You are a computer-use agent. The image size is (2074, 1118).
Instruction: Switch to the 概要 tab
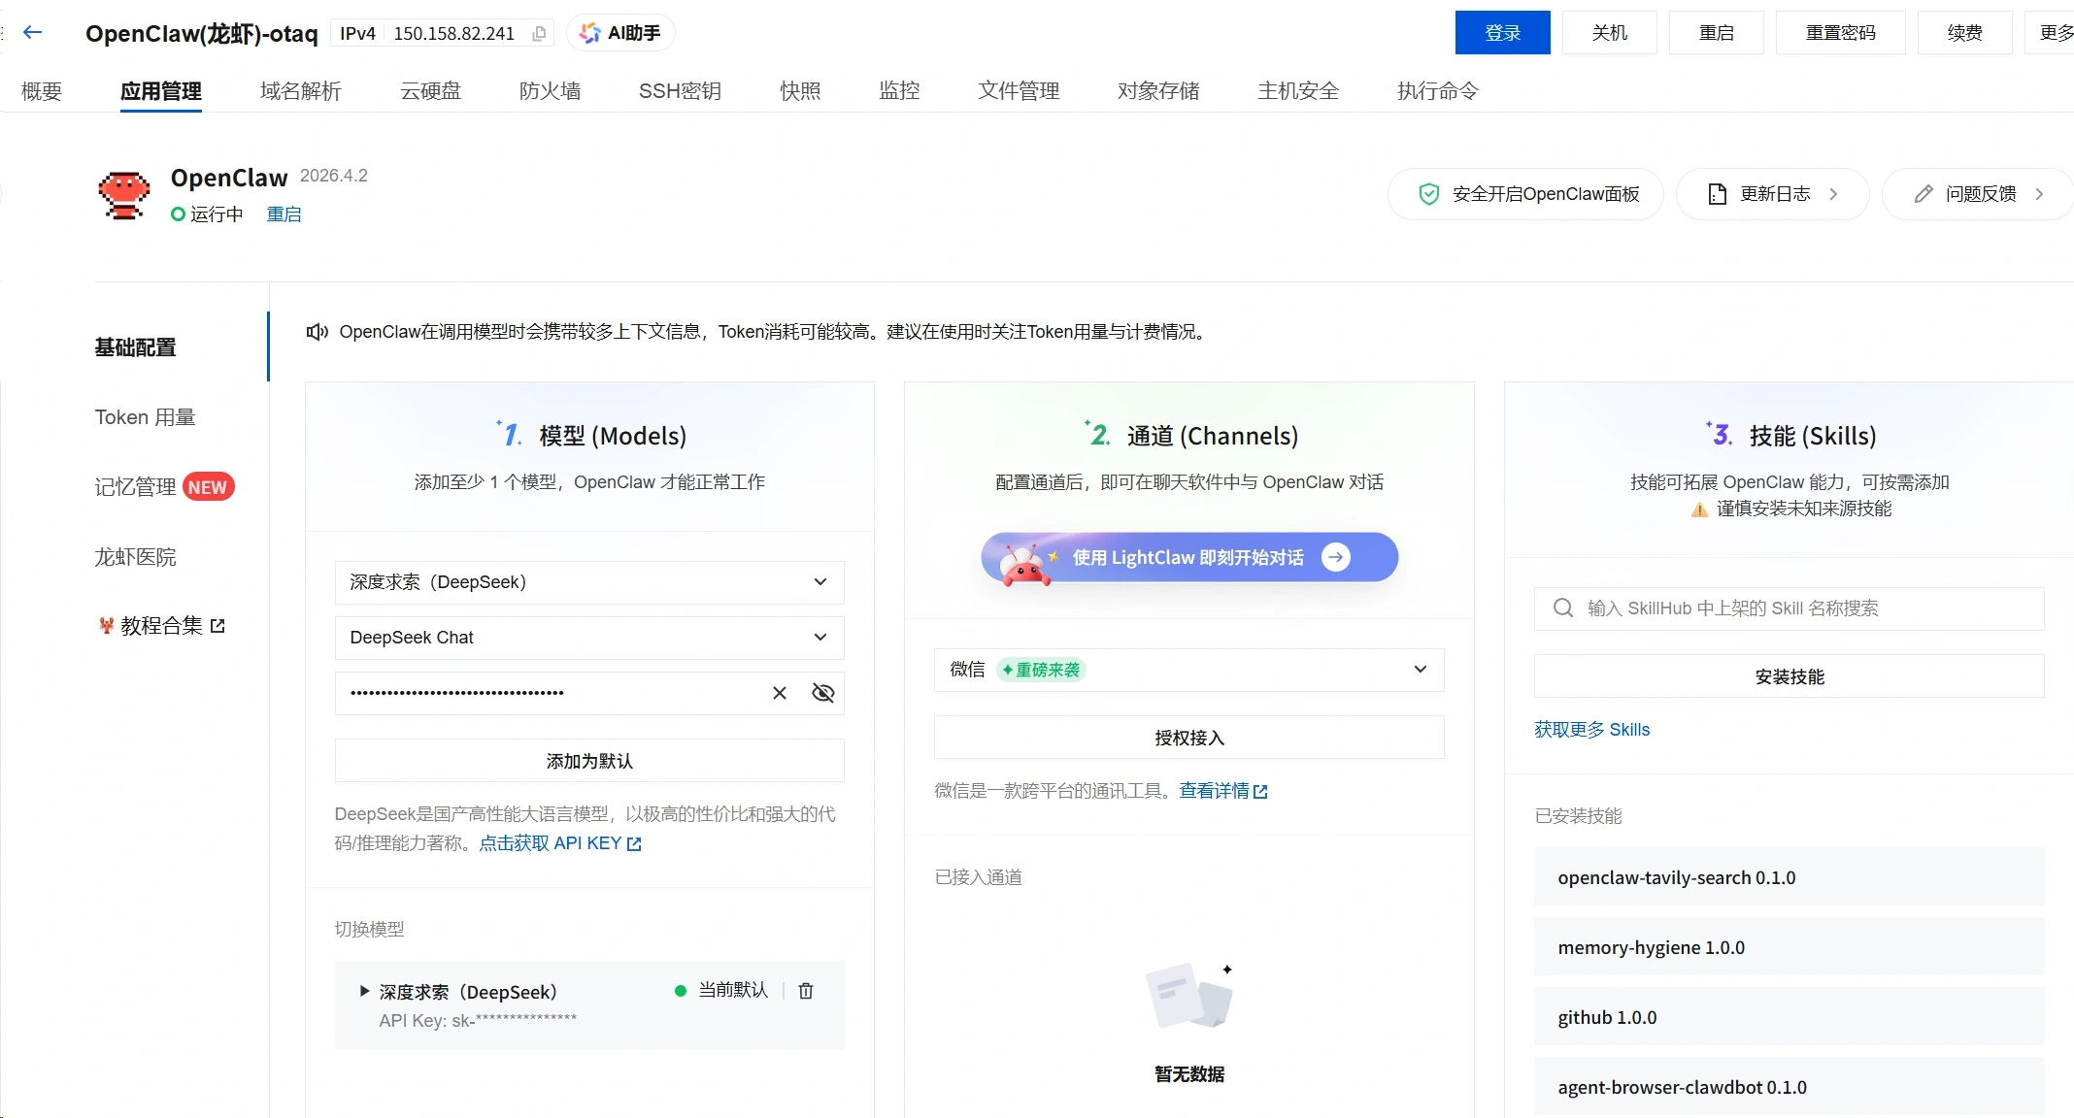tap(42, 91)
